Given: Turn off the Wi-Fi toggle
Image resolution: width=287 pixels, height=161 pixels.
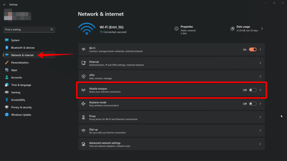Looking at the screenshot, I should (253, 49).
